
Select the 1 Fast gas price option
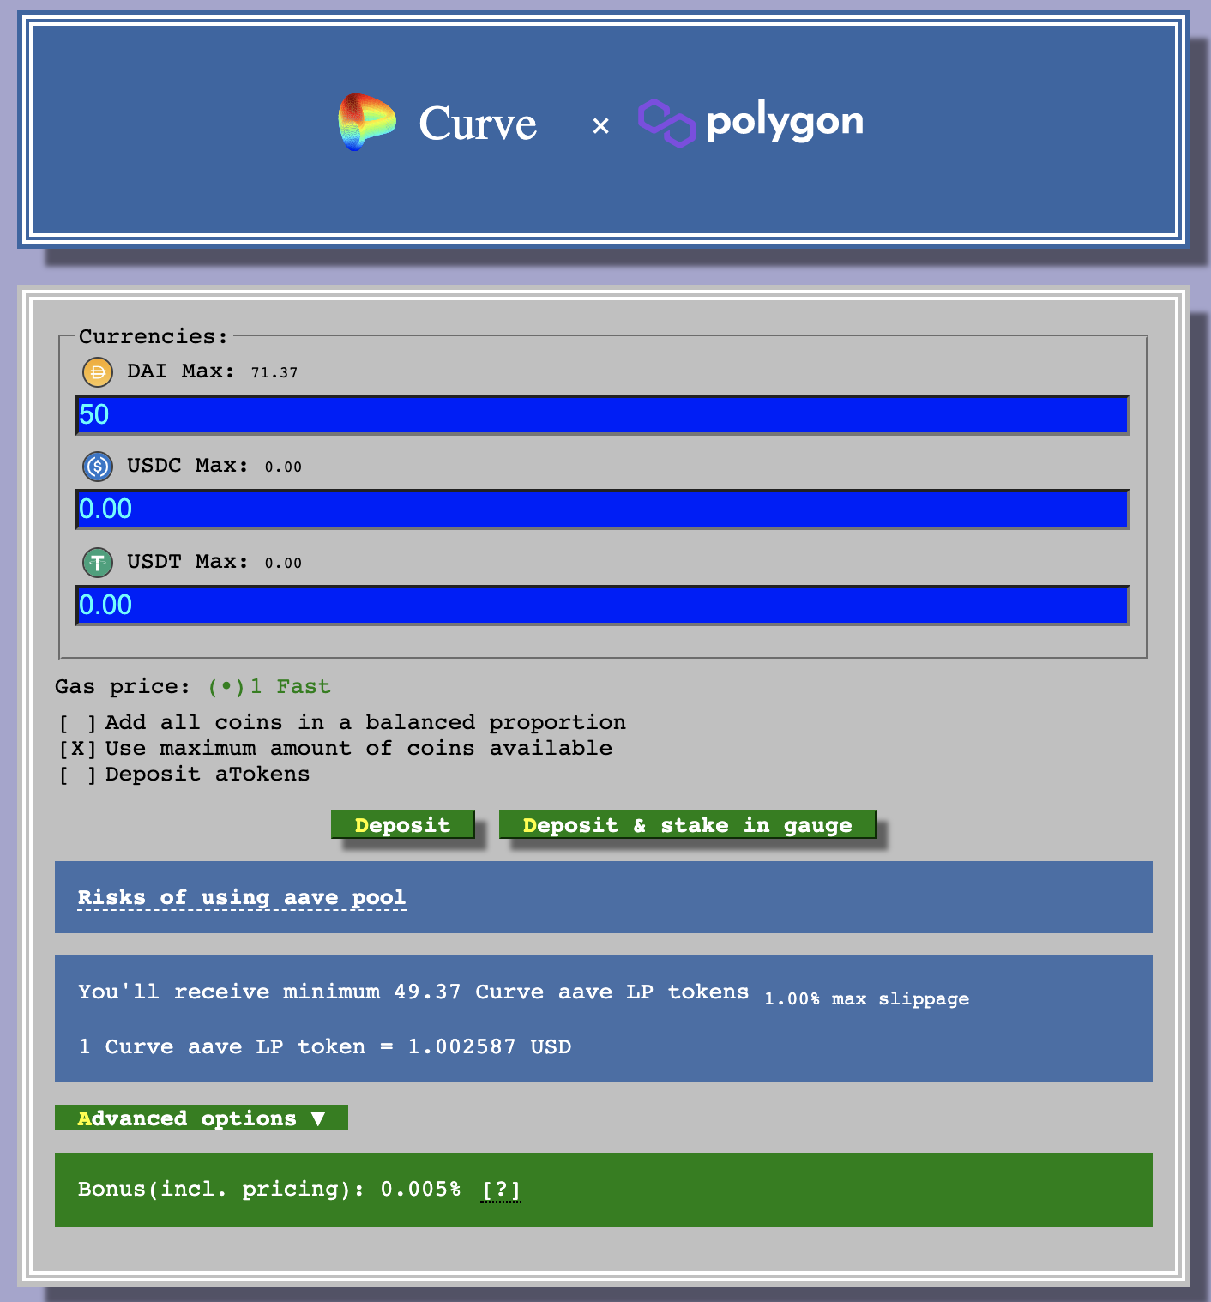[269, 687]
